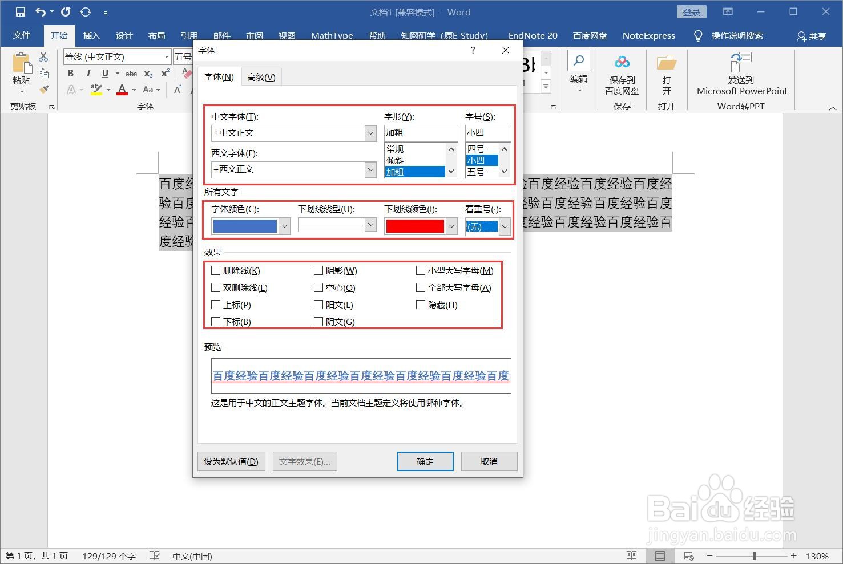The image size is (843, 564).
Task: Select the 插入 ribbon tab
Action: (x=91, y=35)
